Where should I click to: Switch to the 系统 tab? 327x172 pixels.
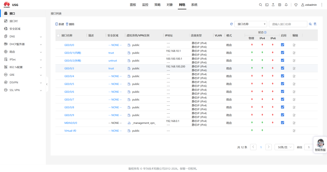pos(194,5)
